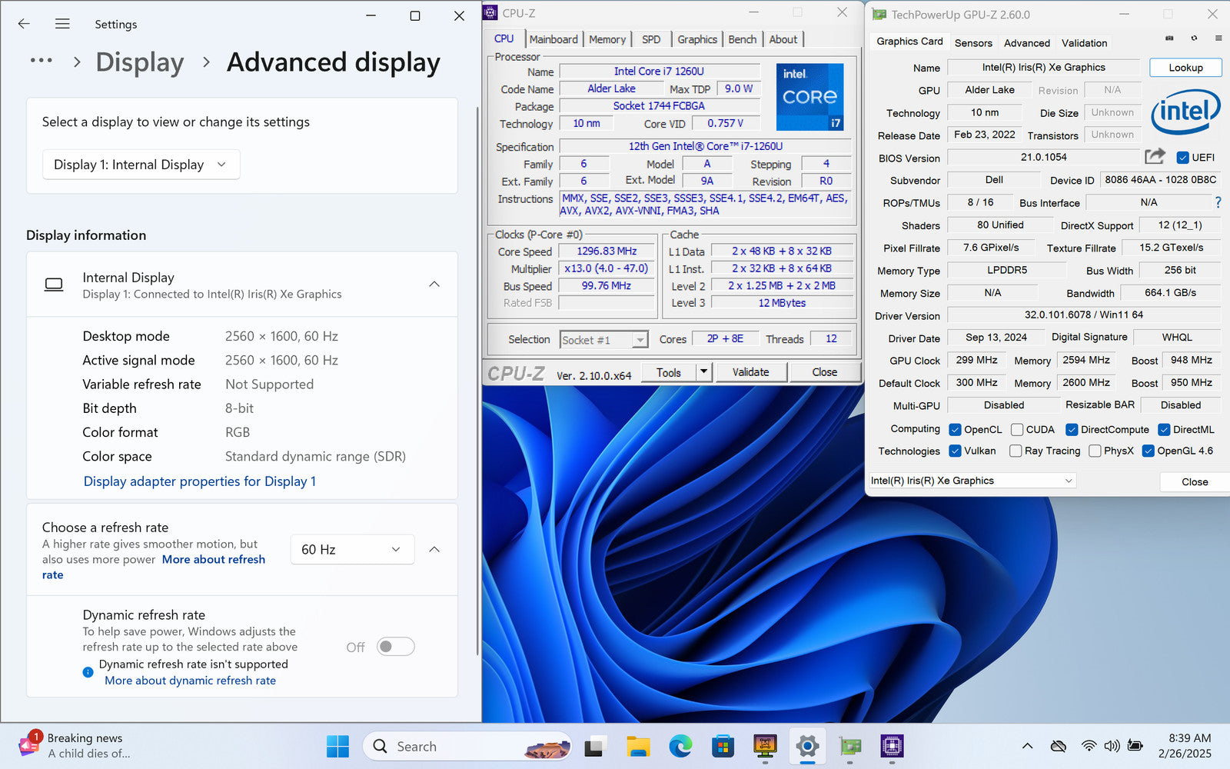Image resolution: width=1230 pixels, height=769 pixels.
Task: Click the info icon for dynamic refresh rate
Action: click(x=88, y=672)
